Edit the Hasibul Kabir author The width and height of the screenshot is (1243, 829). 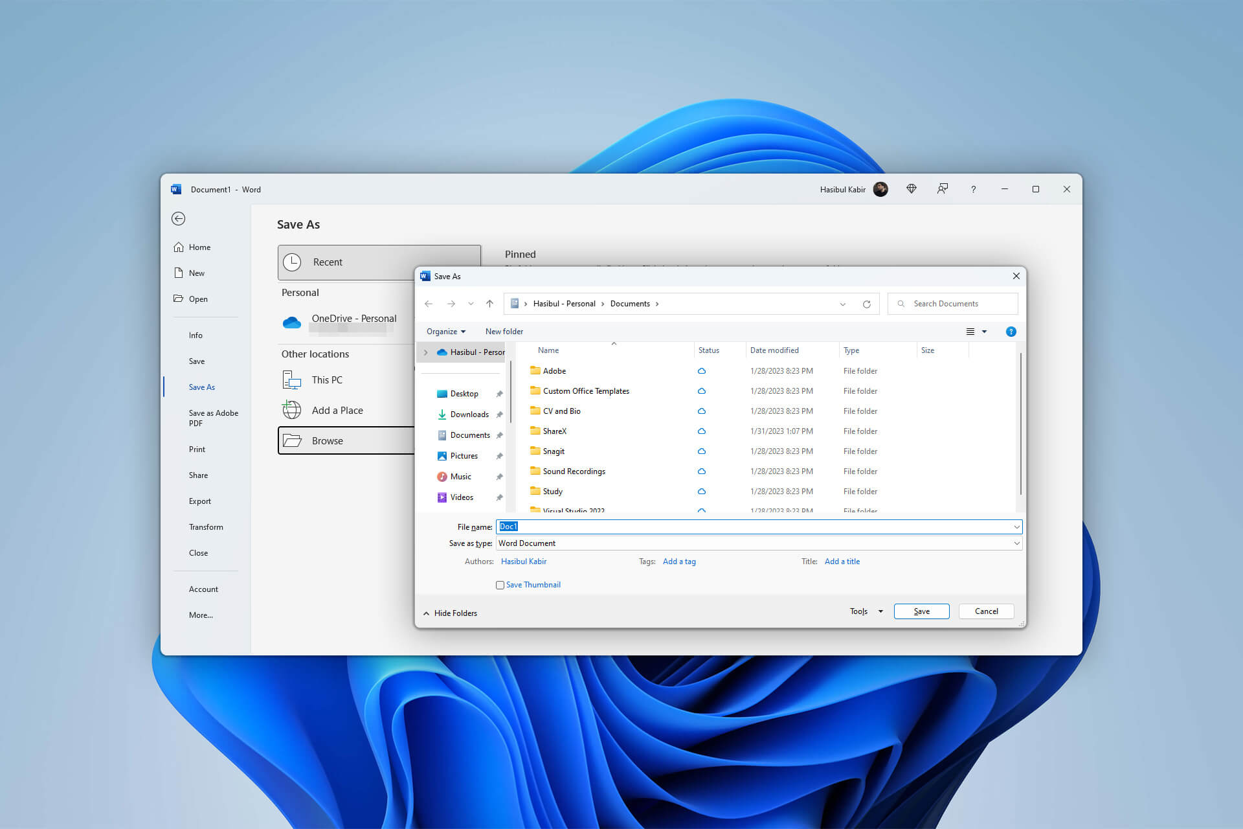(524, 562)
